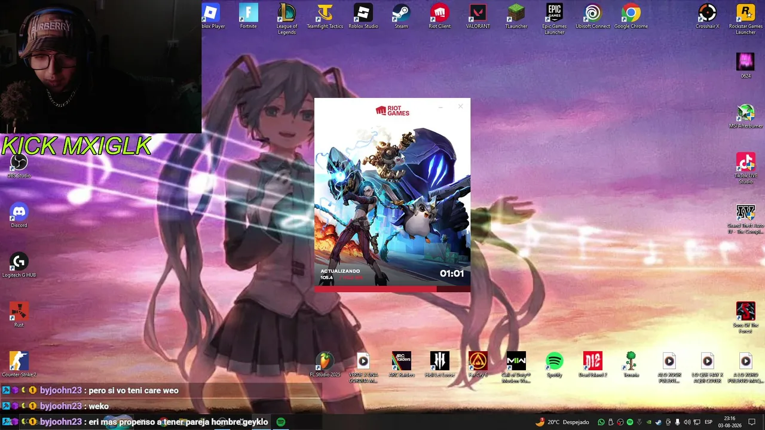Switch the ESP input language indicator
The width and height of the screenshot is (765, 430).
click(x=709, y=422)
